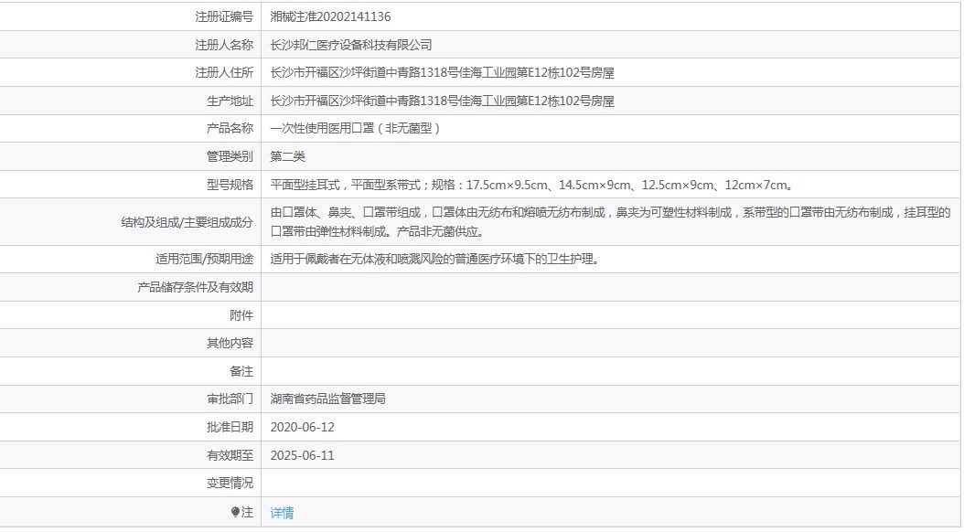
Task: Click the 附件 label
Action: (241, 315)
